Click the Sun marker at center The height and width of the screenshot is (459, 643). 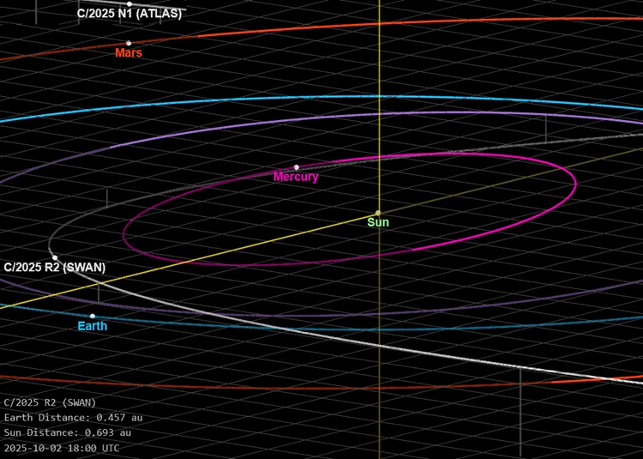(x=378, y=213)
